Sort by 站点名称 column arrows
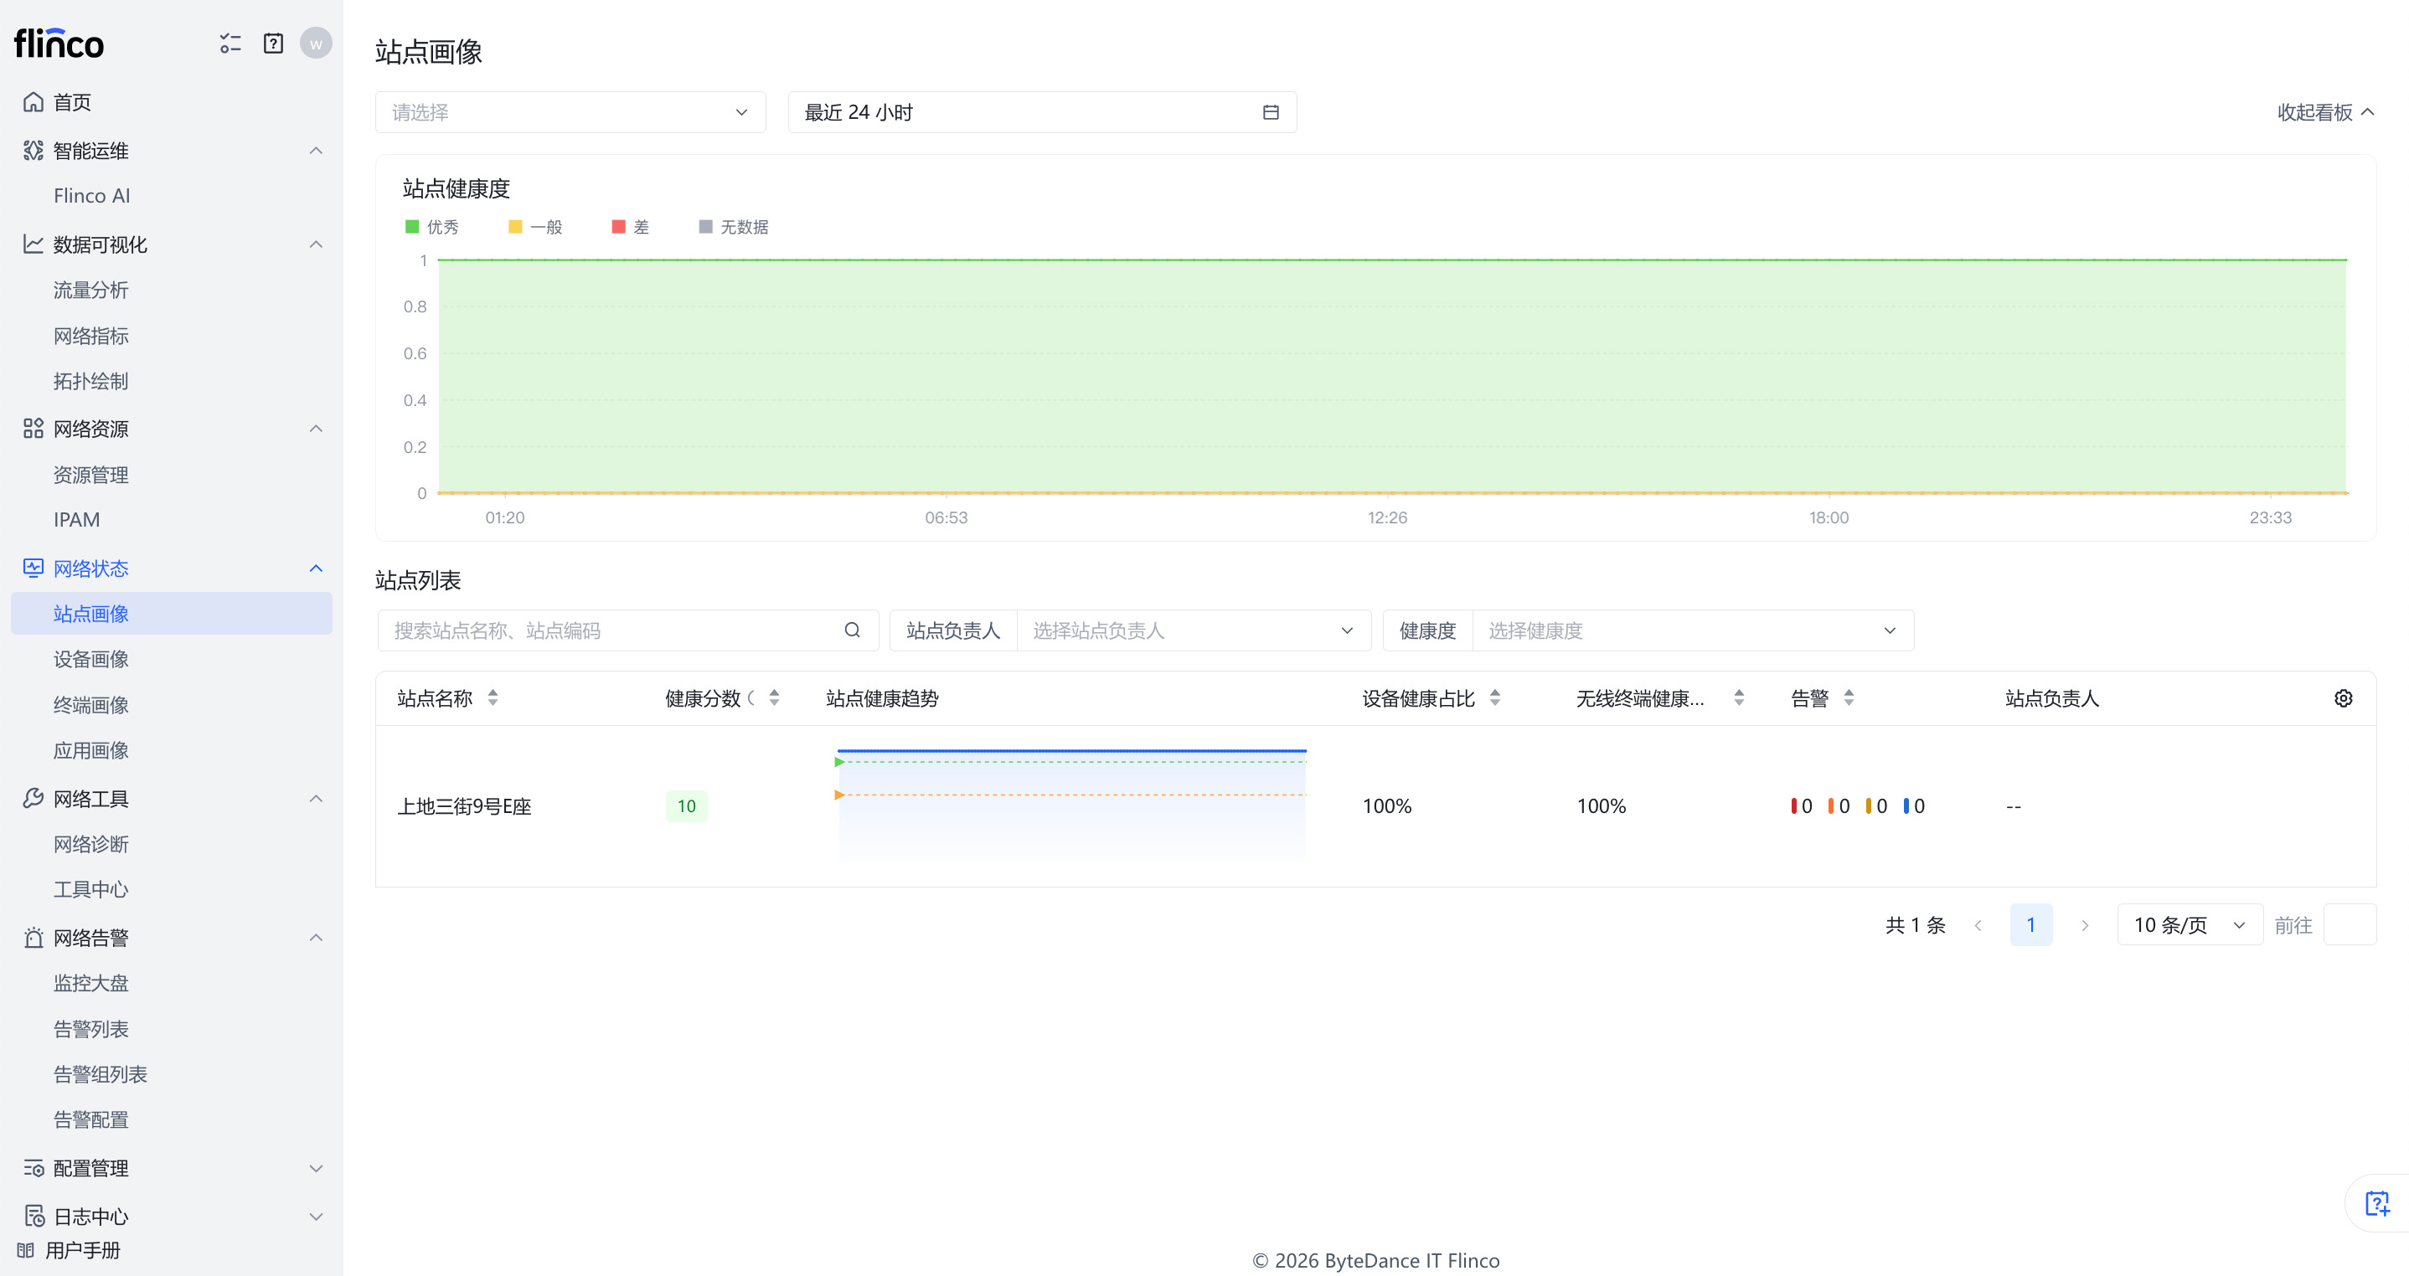 pos(493,698)
